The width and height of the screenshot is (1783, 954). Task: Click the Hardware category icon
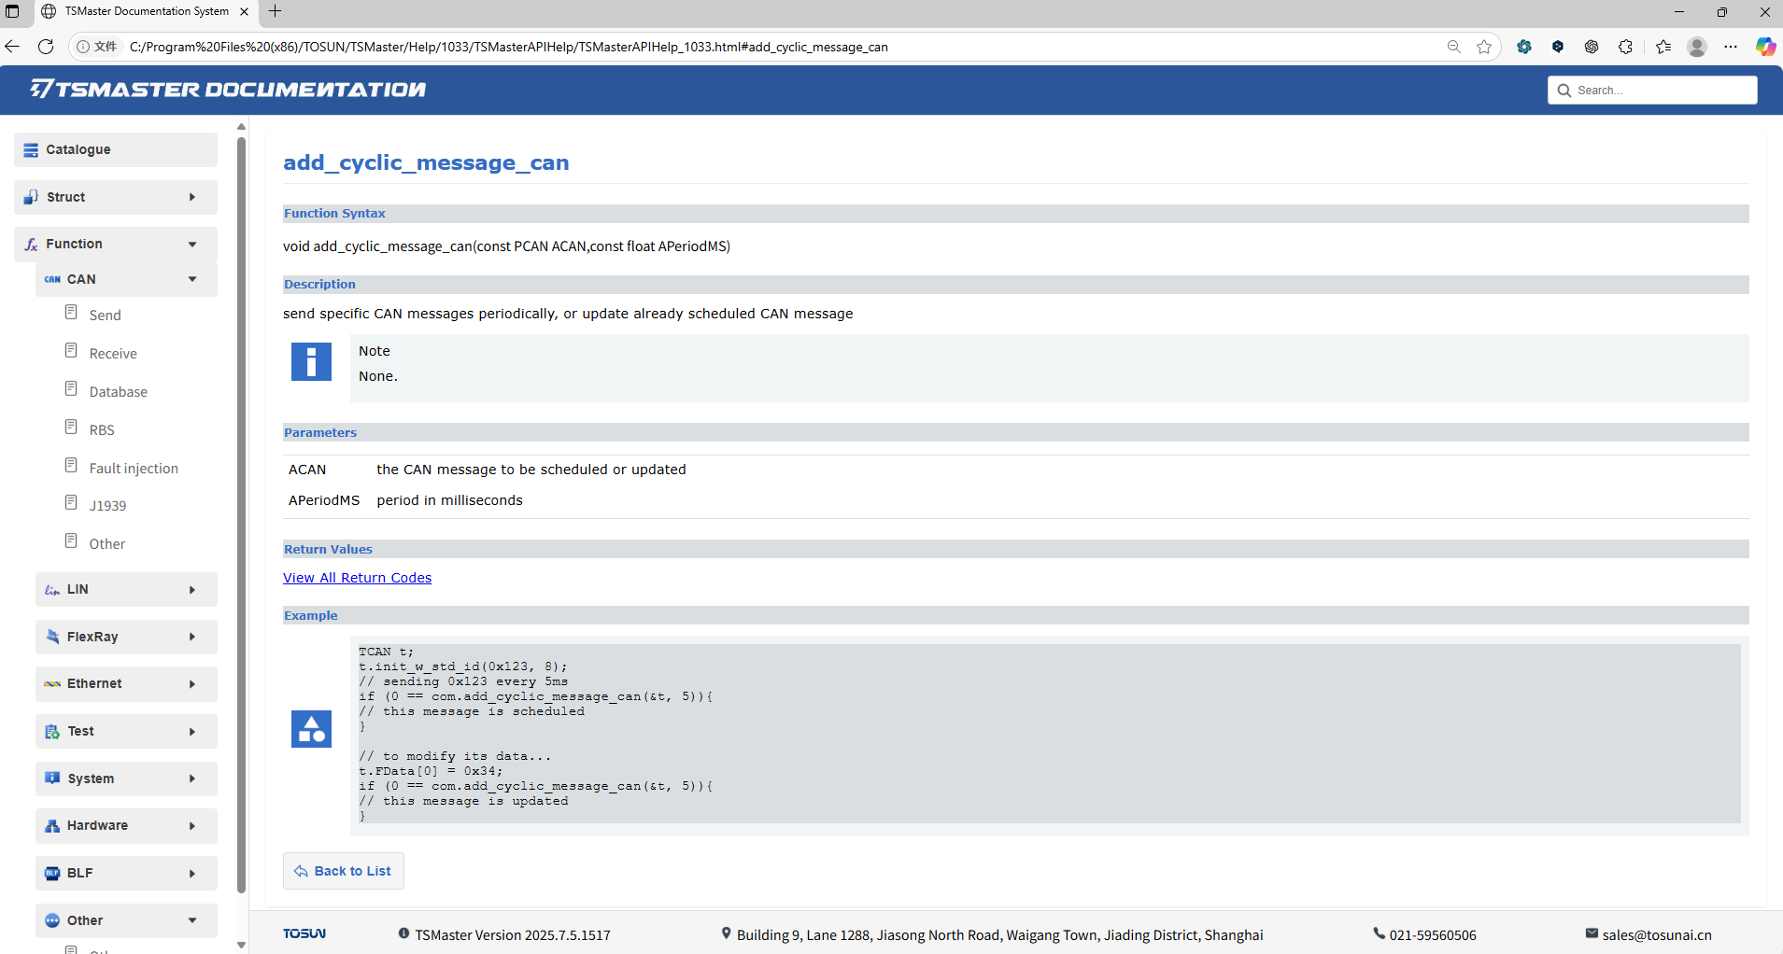point(52,826)
